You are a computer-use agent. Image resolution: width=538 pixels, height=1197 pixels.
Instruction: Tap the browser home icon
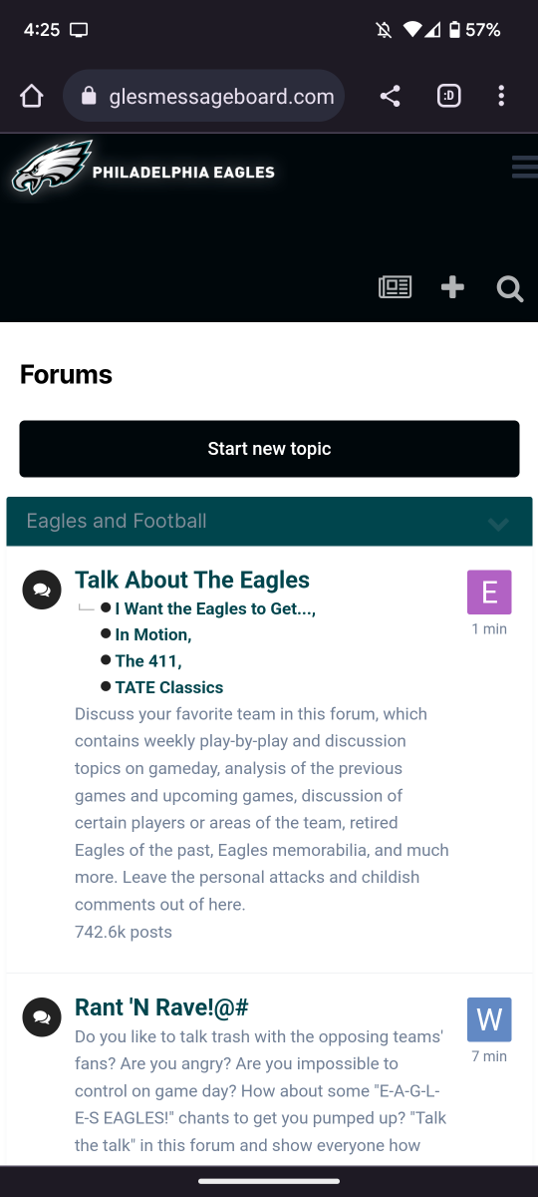pos(32,97)
